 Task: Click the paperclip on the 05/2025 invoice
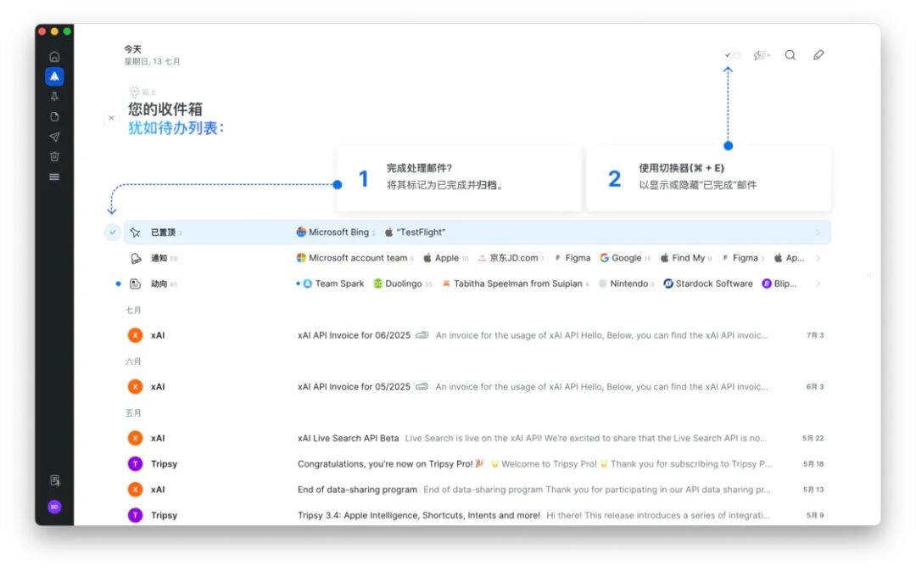click(x=422, y=387)
